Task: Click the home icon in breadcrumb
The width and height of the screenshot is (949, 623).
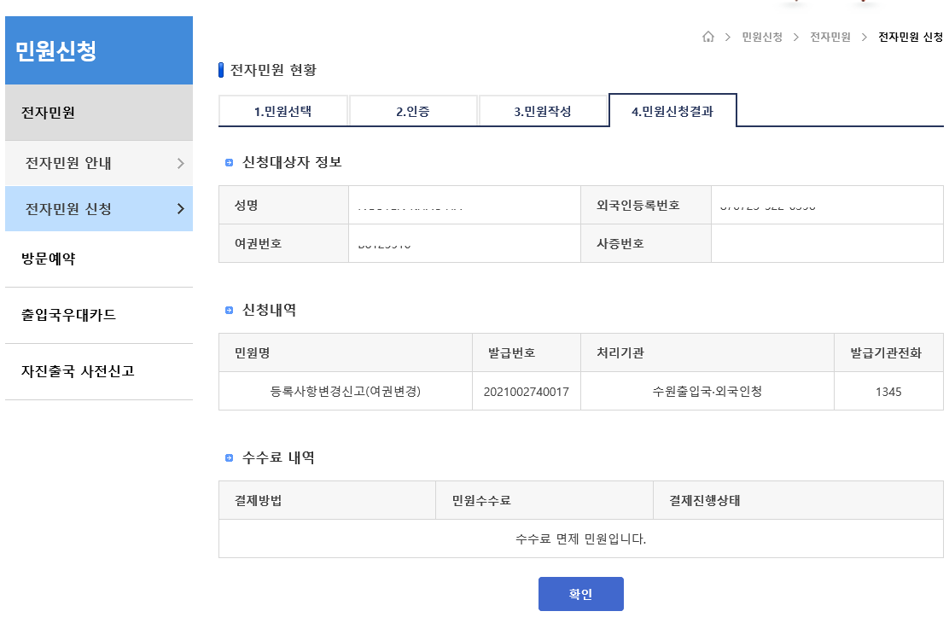Action: pyautogui.click(x=707, y=37)
